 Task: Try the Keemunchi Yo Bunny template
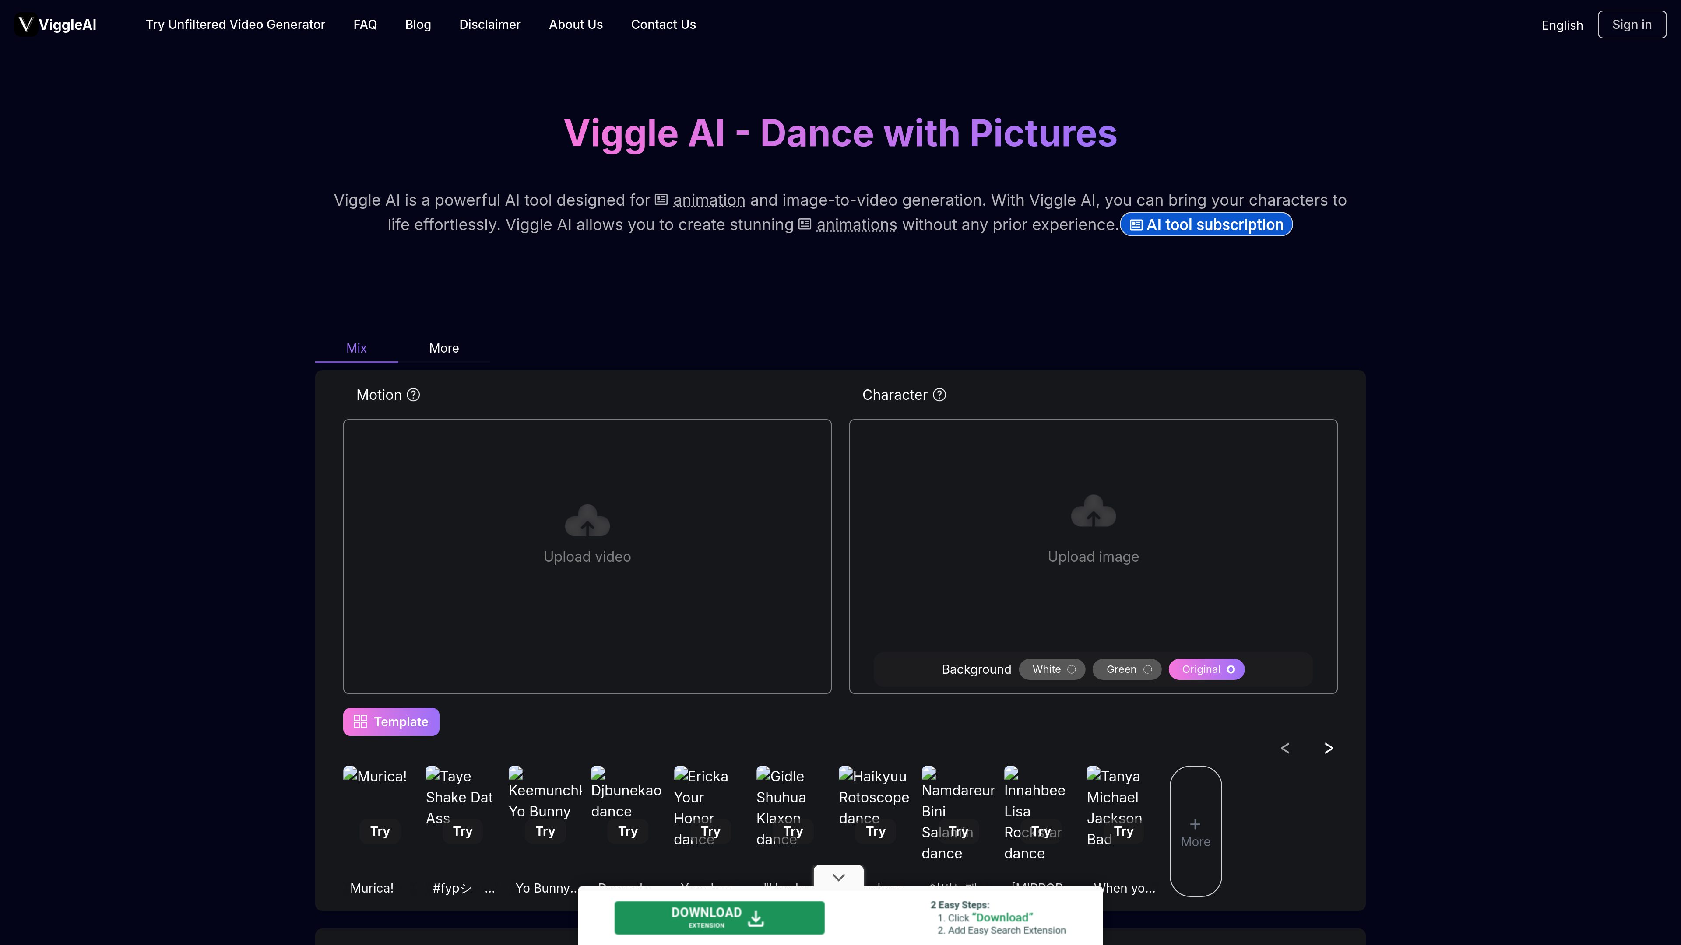tap(545, 831)
